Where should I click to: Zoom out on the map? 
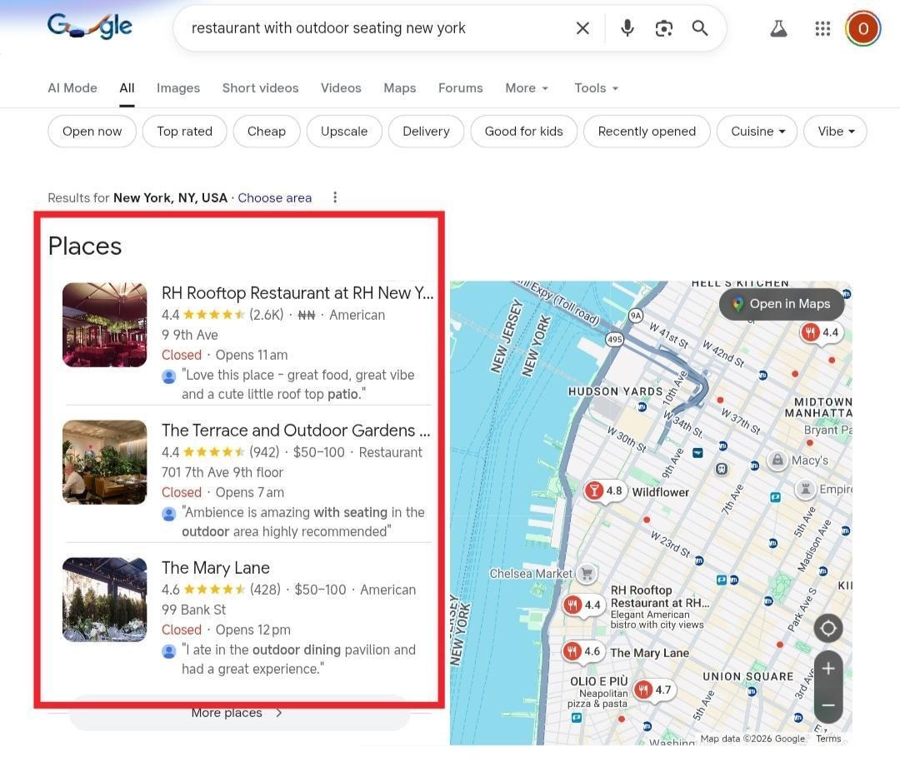coord(828,705)
